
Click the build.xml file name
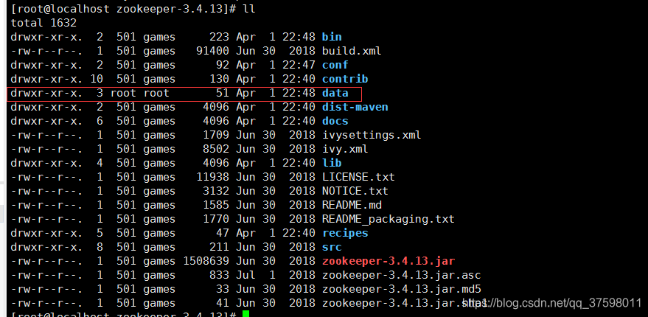pos(352,51)
